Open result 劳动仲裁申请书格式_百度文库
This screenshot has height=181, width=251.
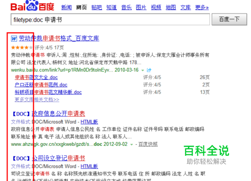[59, 38]
